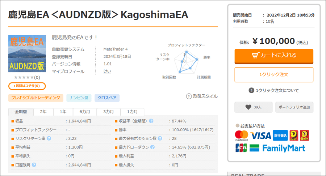Switch to the 3カ月 tab
326x176 pixels.
tap(109, 112)
